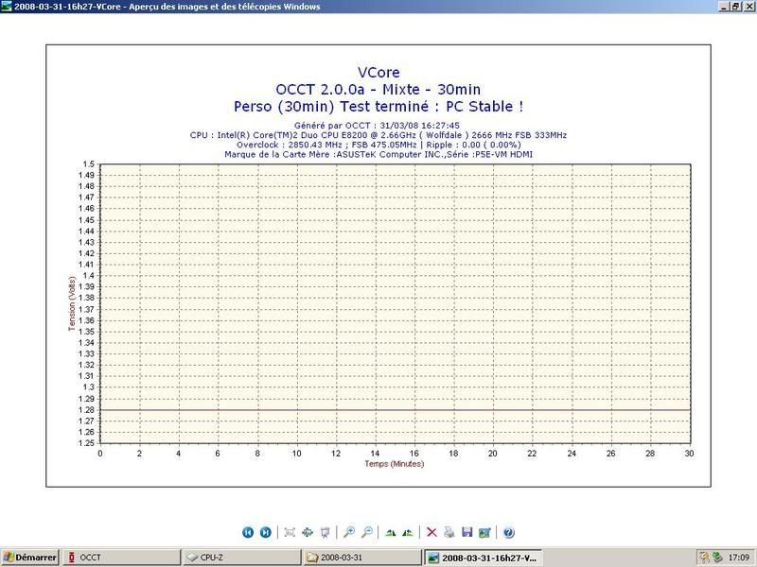Zoom in on the image
Screen dimensions: 757x567
tap(349, 532)
